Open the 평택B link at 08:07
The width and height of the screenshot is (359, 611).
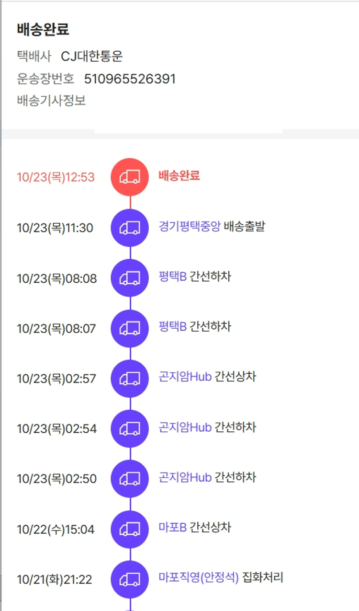point(172,327)
